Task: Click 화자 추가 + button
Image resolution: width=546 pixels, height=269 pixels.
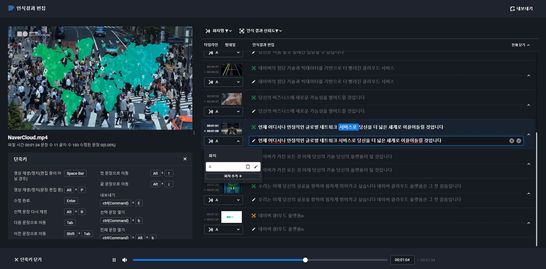Action: [233, 176]
